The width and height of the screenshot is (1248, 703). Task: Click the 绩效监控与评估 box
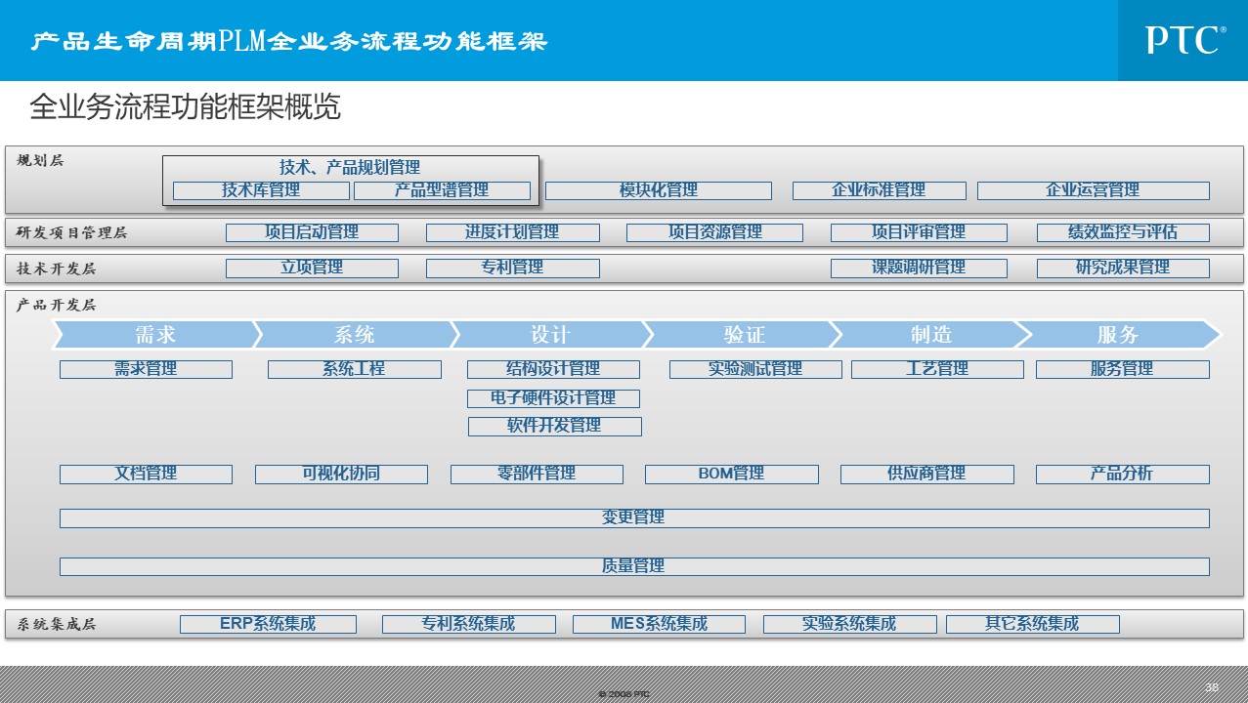click(x=1123, y=232)
